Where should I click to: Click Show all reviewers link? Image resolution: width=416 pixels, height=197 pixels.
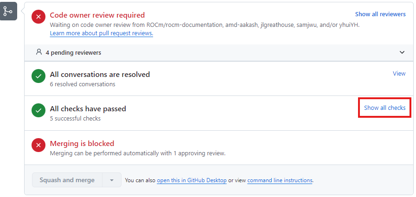380,14
